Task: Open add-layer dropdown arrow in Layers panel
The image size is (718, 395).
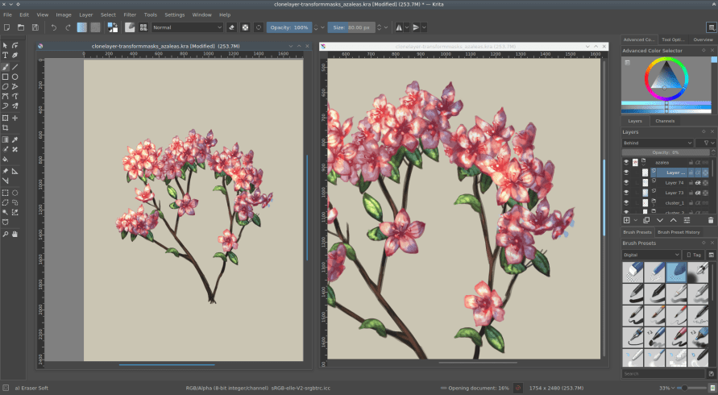Action: click(x=636, y=220)
